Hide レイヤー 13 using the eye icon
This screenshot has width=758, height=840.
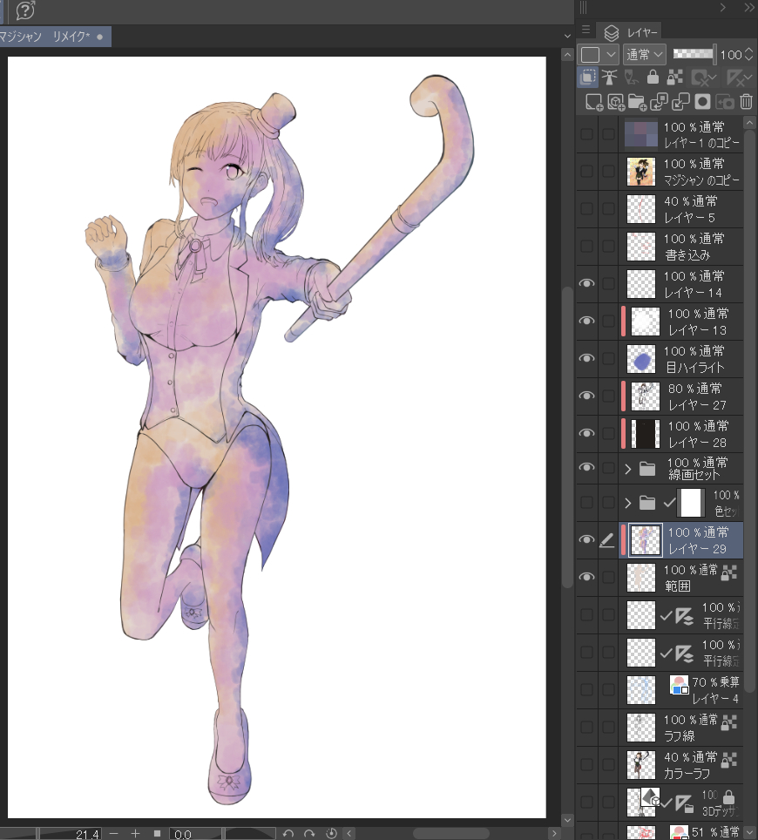point(587,321)
